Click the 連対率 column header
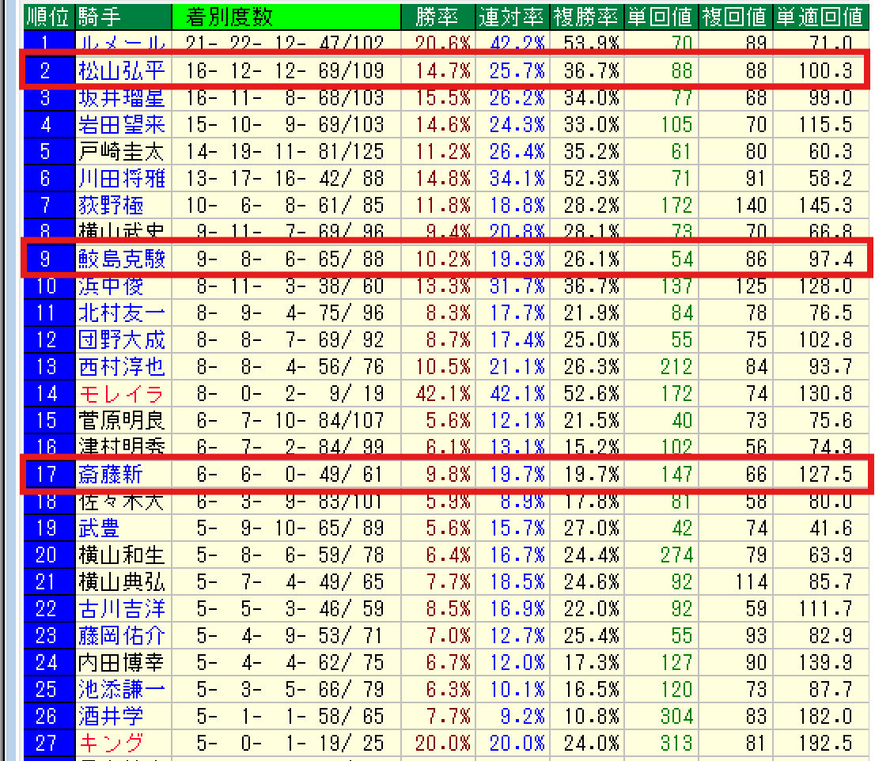This screenshot has width=875, height=761. (512, 16)
